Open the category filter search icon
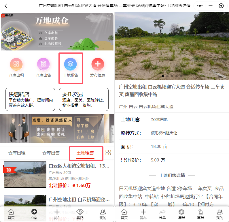This screenshot has height=222, width=229. coord(108,153)
